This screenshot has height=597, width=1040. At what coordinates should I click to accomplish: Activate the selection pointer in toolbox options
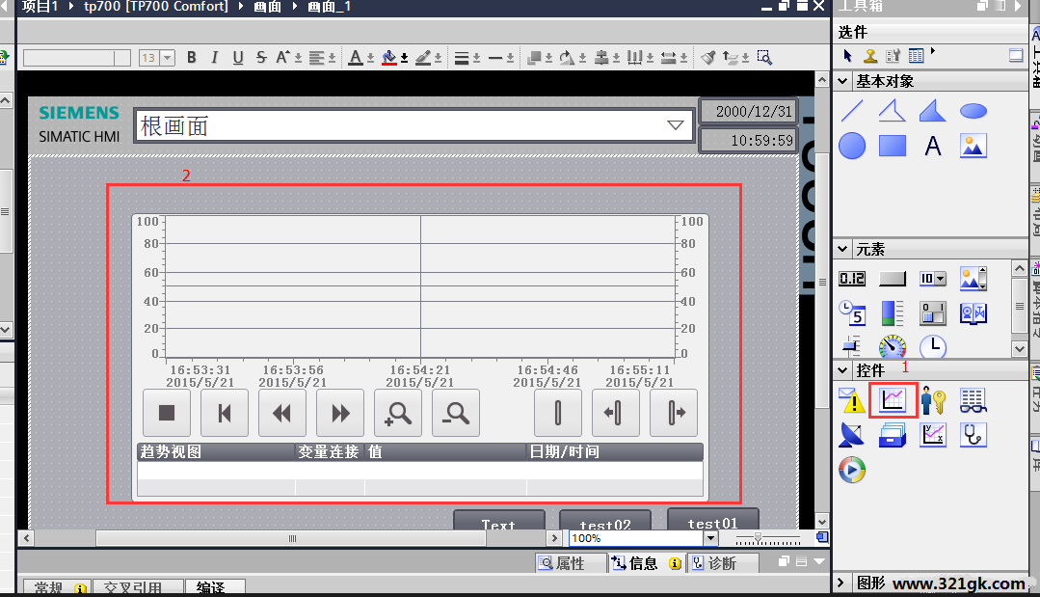pos(847,56)
